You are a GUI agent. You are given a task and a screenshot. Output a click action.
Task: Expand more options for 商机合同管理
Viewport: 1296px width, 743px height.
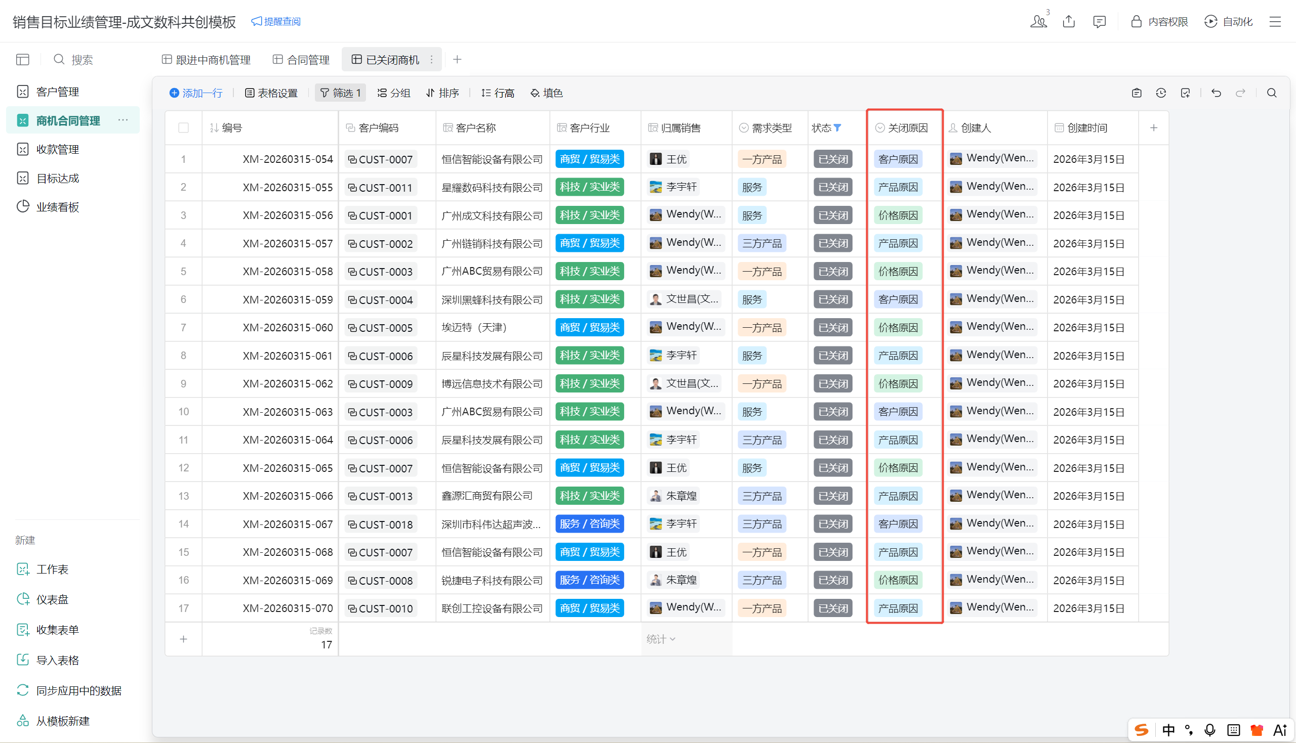123,120
